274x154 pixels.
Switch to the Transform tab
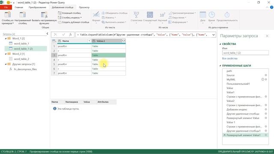tap(37, 7)
